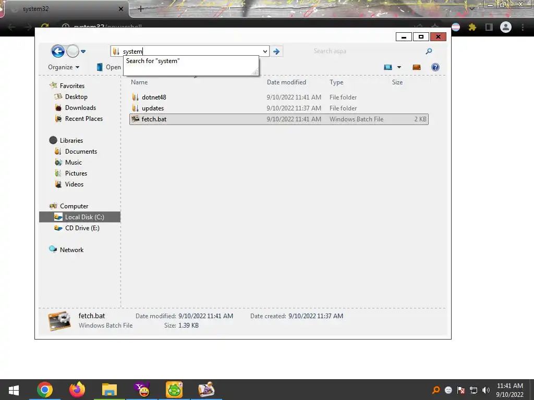The height and width of the screenshot is (400, 534).
Task: Open the Music library
Action: (x=73, y=162)
